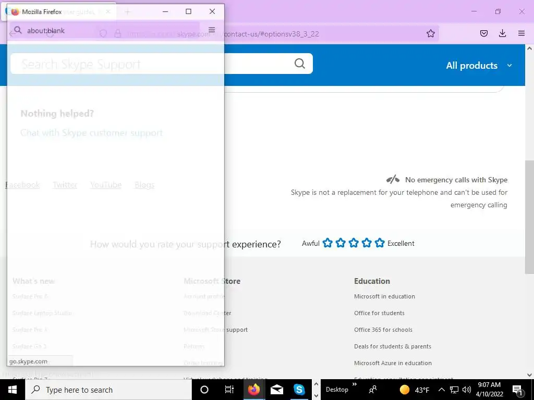Select the third rating star
Screen dimensions: 534x400
354,243
